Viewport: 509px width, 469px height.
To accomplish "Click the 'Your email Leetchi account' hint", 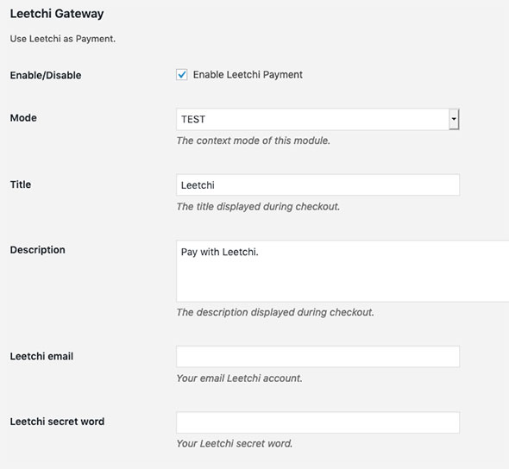I will point(239,378).
